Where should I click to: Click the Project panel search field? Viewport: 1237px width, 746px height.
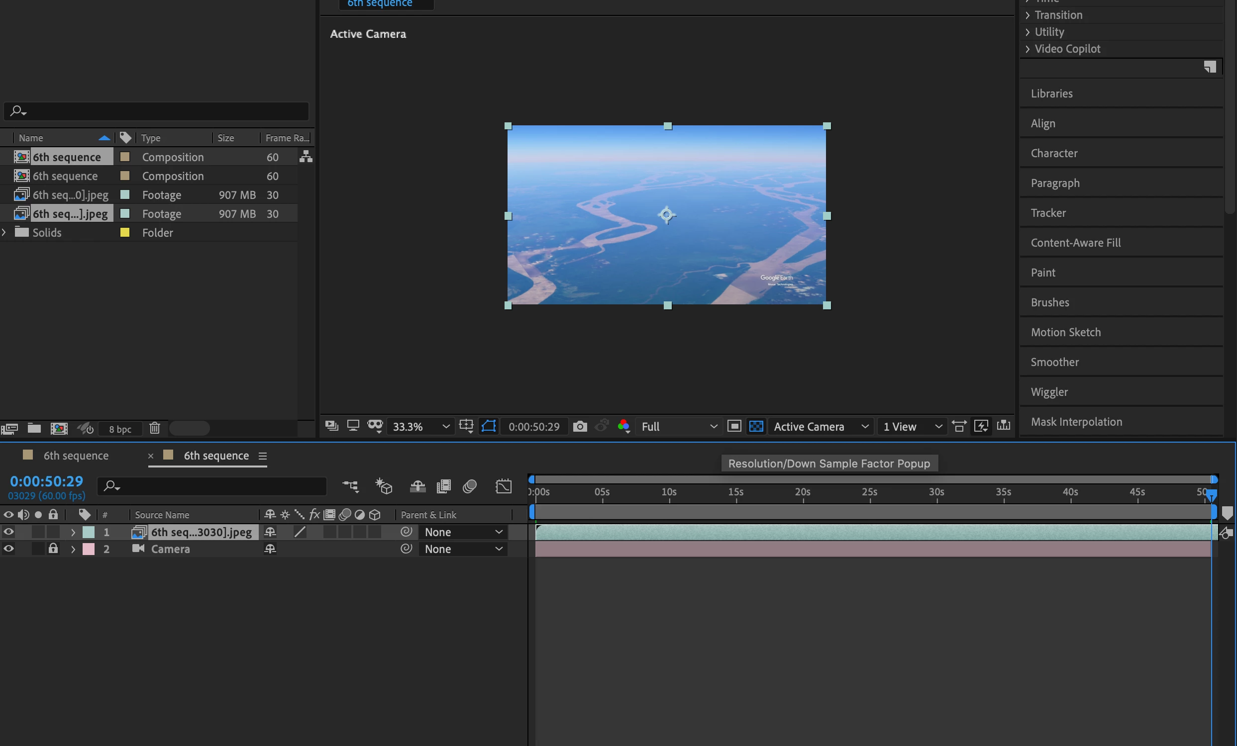point(161,111)
